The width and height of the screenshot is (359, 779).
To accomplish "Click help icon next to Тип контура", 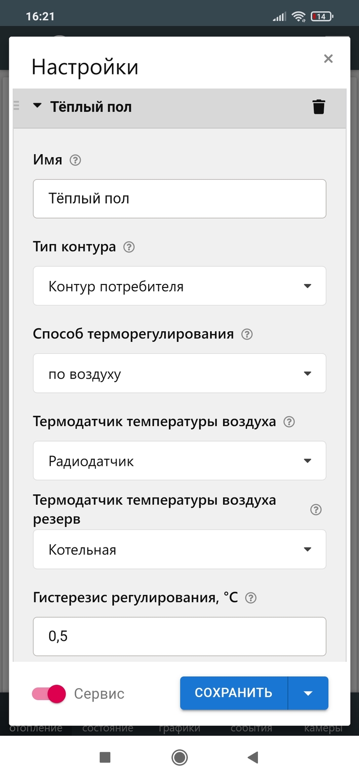I will (x=129, y=248).
